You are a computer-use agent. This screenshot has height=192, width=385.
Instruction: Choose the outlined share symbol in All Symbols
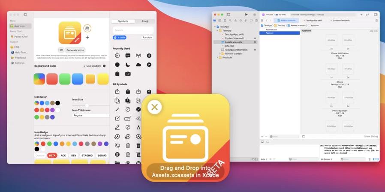click(x=117, y=91)
